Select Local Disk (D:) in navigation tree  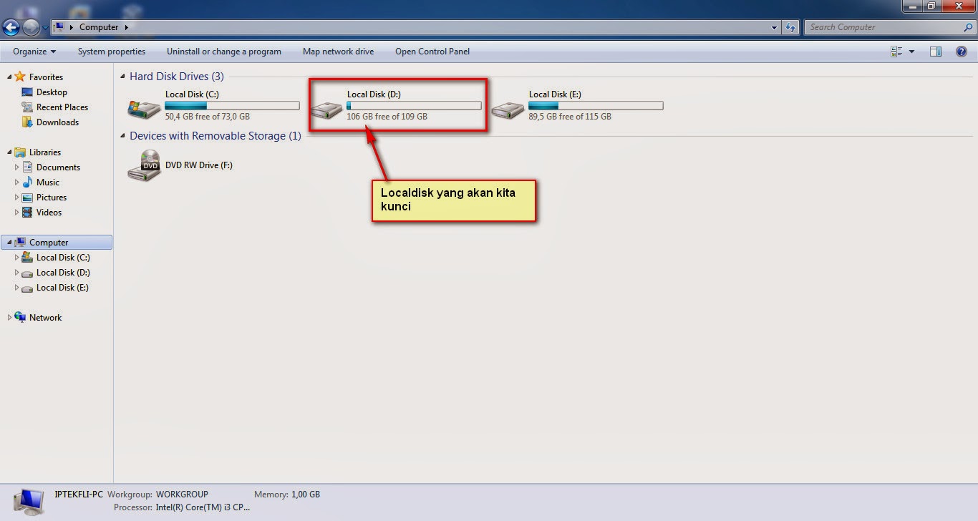pyautogui.click(x=63, y=273)
